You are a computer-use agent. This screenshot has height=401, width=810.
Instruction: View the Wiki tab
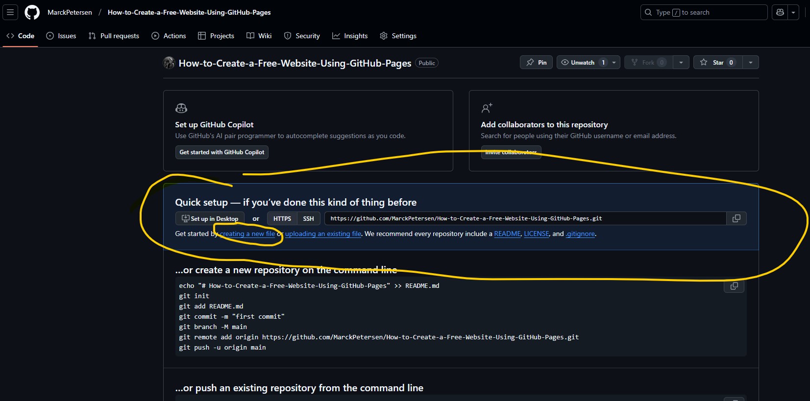259,36
